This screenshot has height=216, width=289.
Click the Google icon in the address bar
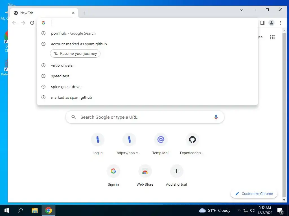click(x=43, y=23)
